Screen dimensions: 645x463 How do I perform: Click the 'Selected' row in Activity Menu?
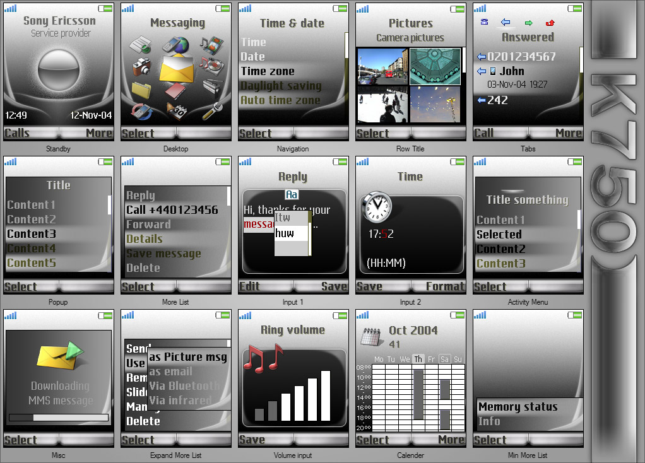pyautogui.click(x=527, y=234)
